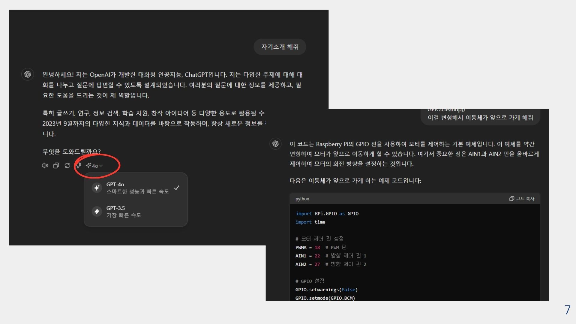Click the ChatGPT avatar beside the introduction reply
The height and width of the screenshot is (324, 576).
click(28, 74)
